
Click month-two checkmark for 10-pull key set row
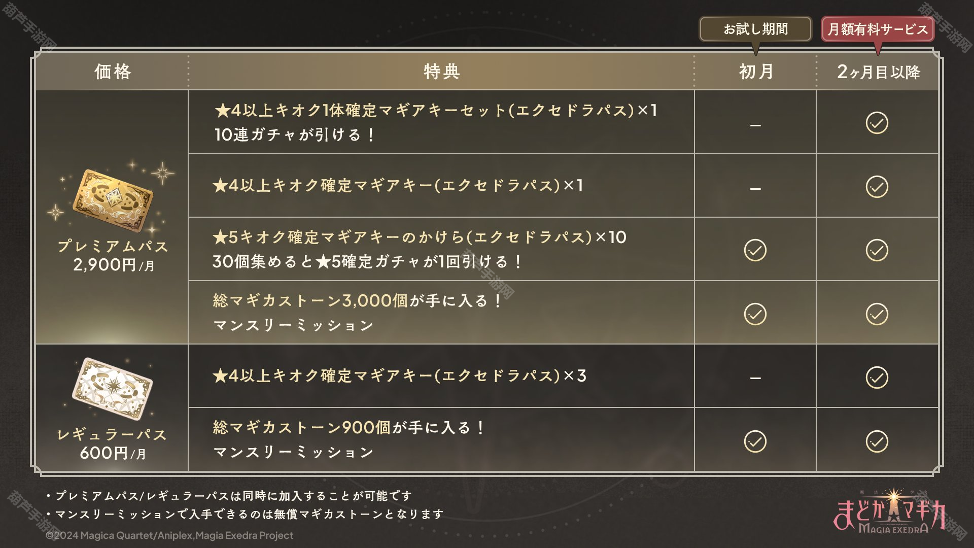point(877,123)
